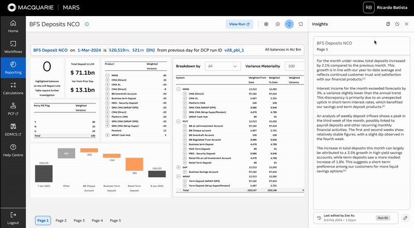The width and height of the screenshot is (414, 228).
Task: Click the $20,519m value link
Action: (120, 50)
